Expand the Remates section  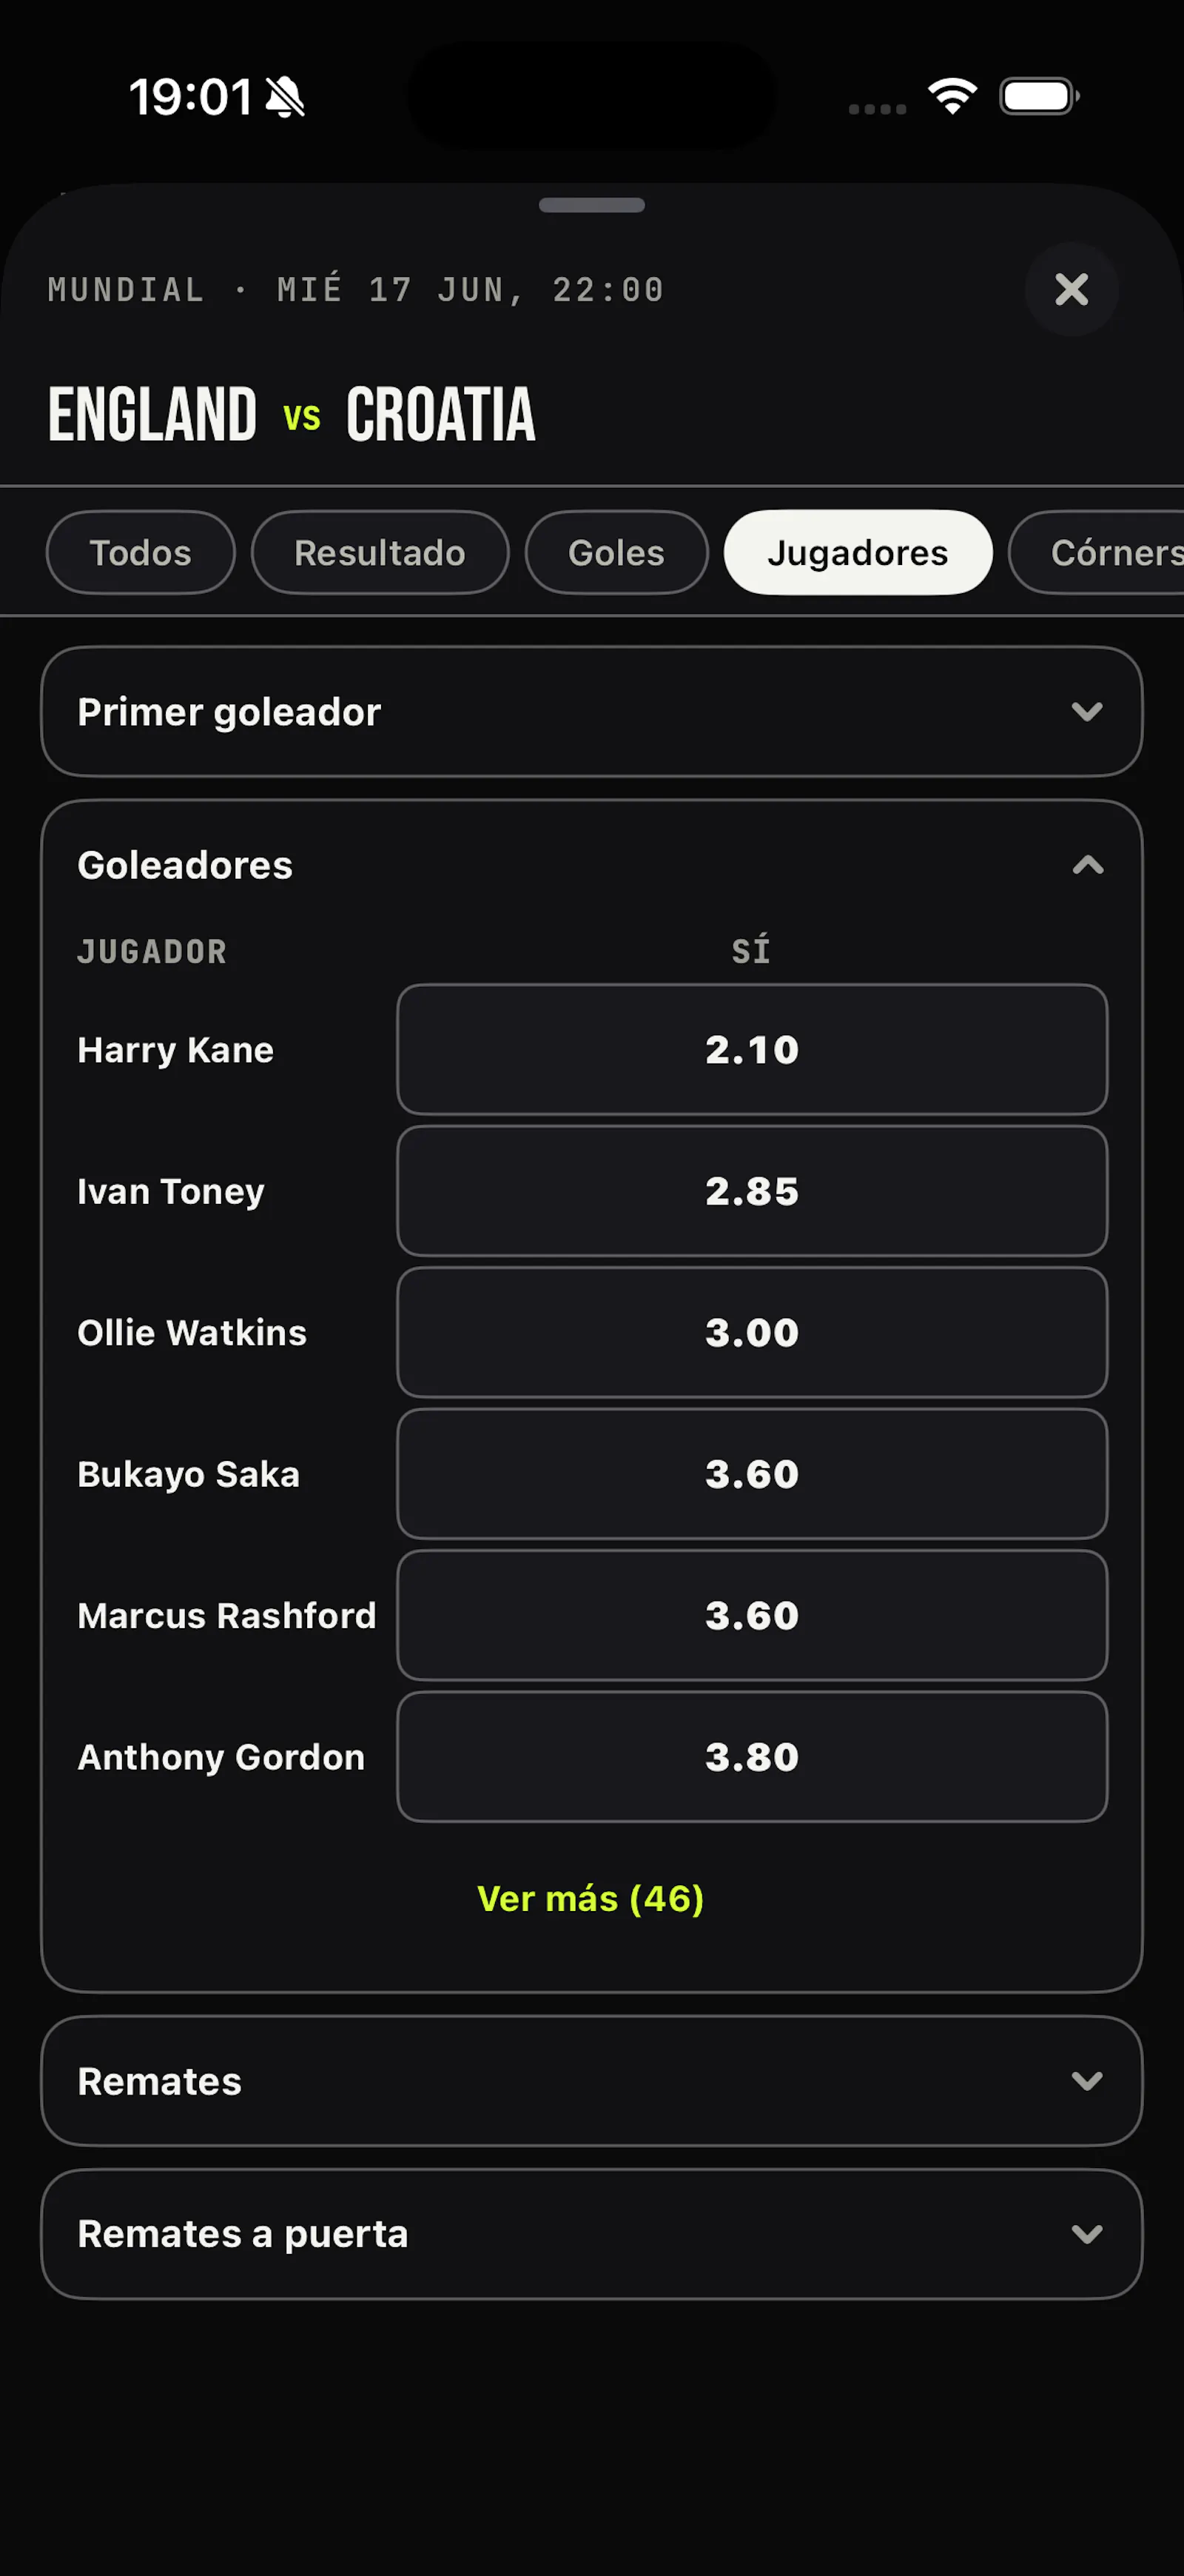pyautogui.click(x=591, y=2081)
